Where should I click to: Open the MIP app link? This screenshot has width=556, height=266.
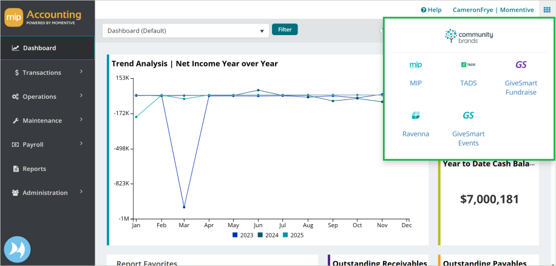point(416,83)
